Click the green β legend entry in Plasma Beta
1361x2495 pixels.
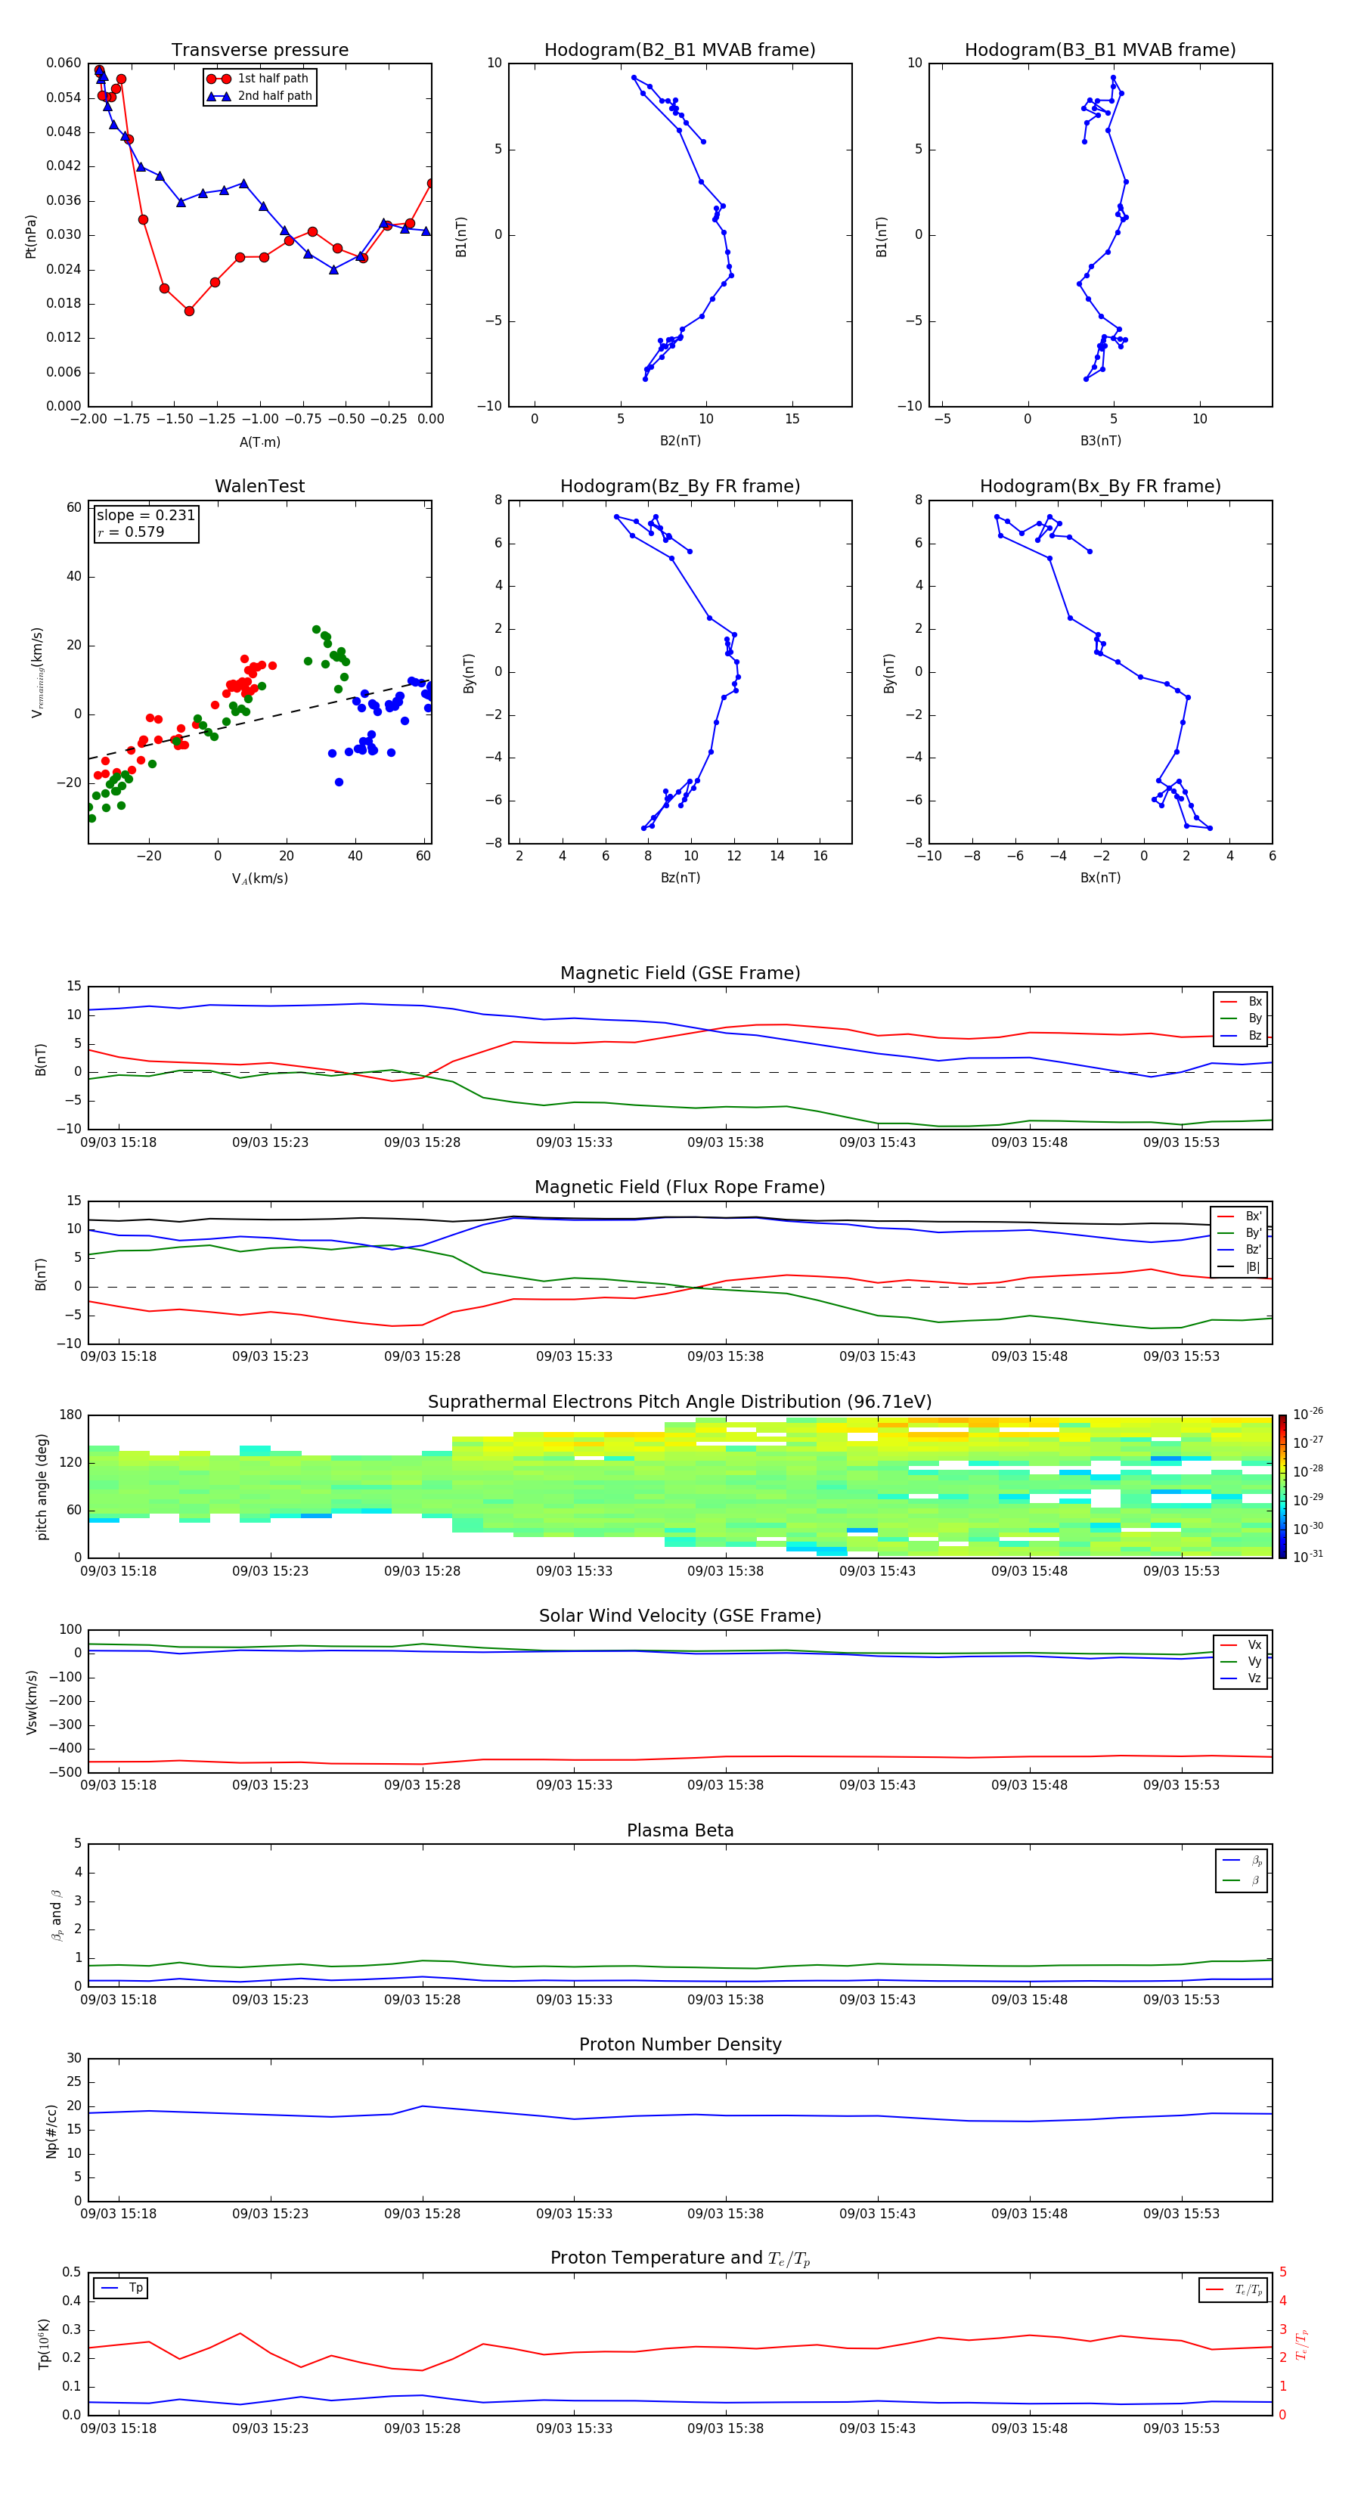point(1242,1881)
